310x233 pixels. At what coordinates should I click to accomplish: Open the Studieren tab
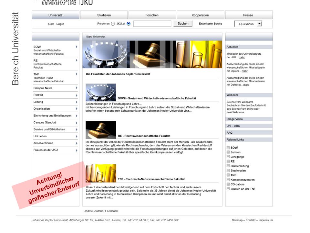click(x=104, y=15)
